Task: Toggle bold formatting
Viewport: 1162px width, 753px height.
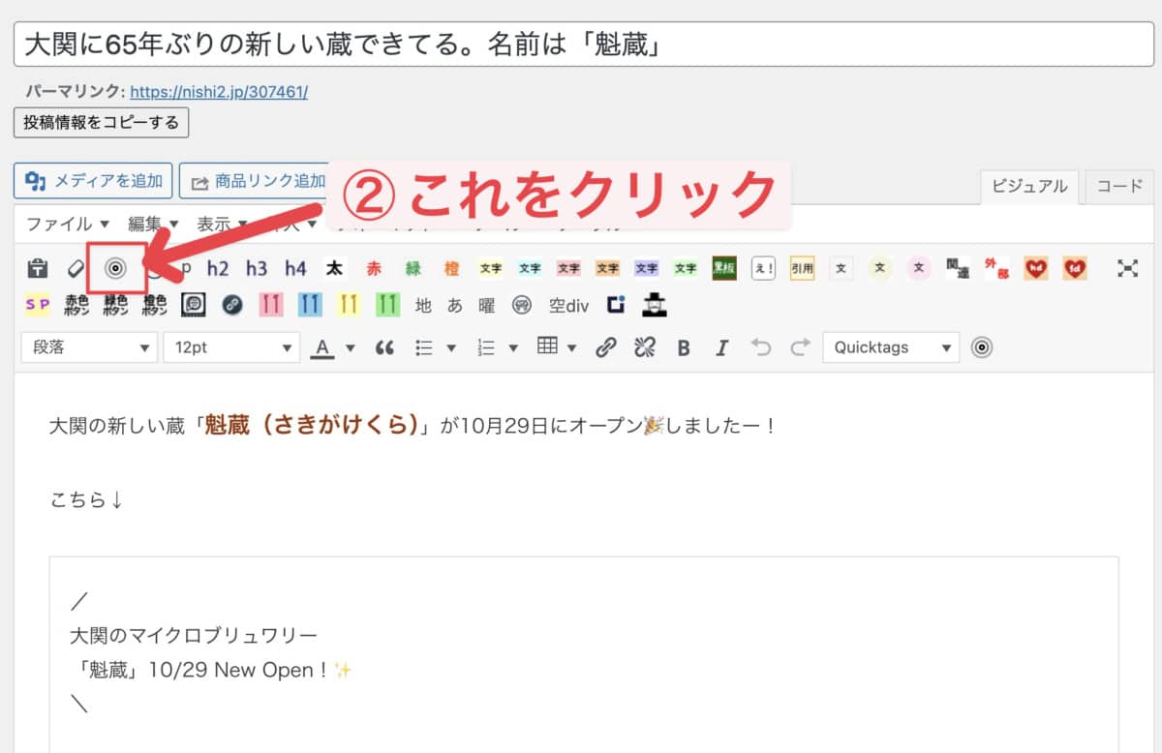Action: pyautogui.click(x=684, y=347)
